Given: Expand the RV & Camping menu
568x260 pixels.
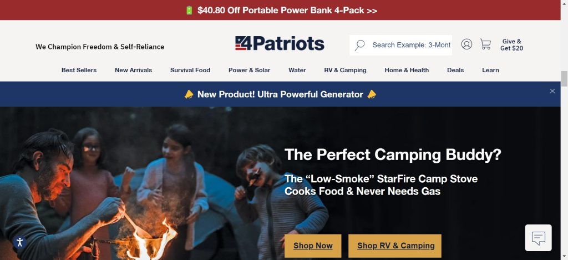Looking at the screenshot, I should pyautogui.click(x=345, y=70).
